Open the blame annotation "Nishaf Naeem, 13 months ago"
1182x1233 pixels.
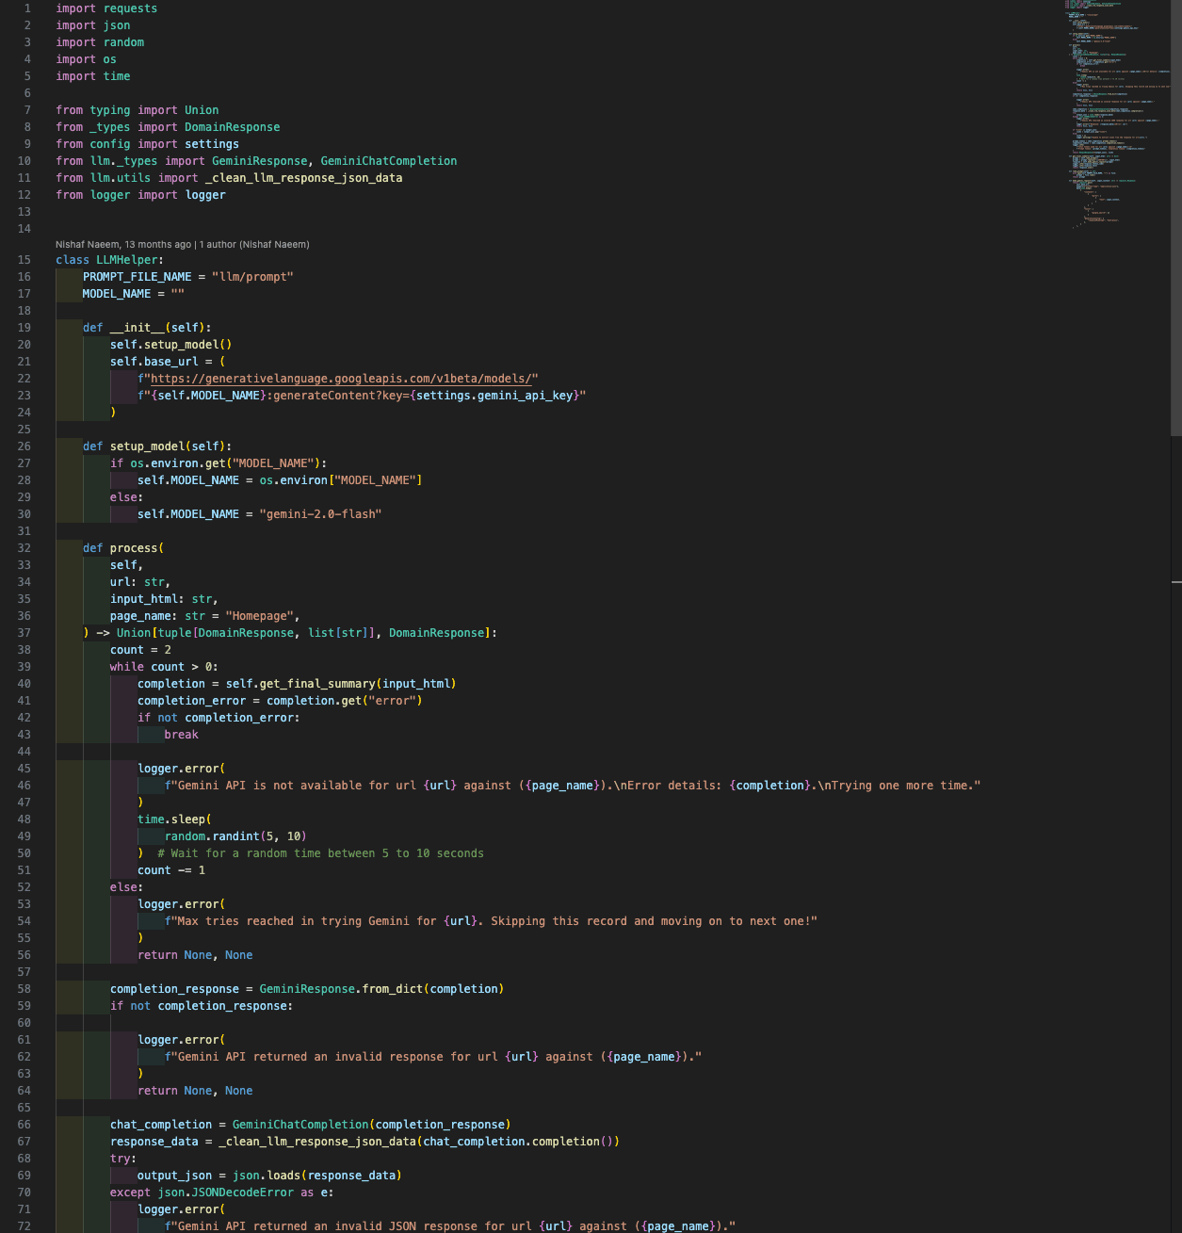click(x=122, y=244)
